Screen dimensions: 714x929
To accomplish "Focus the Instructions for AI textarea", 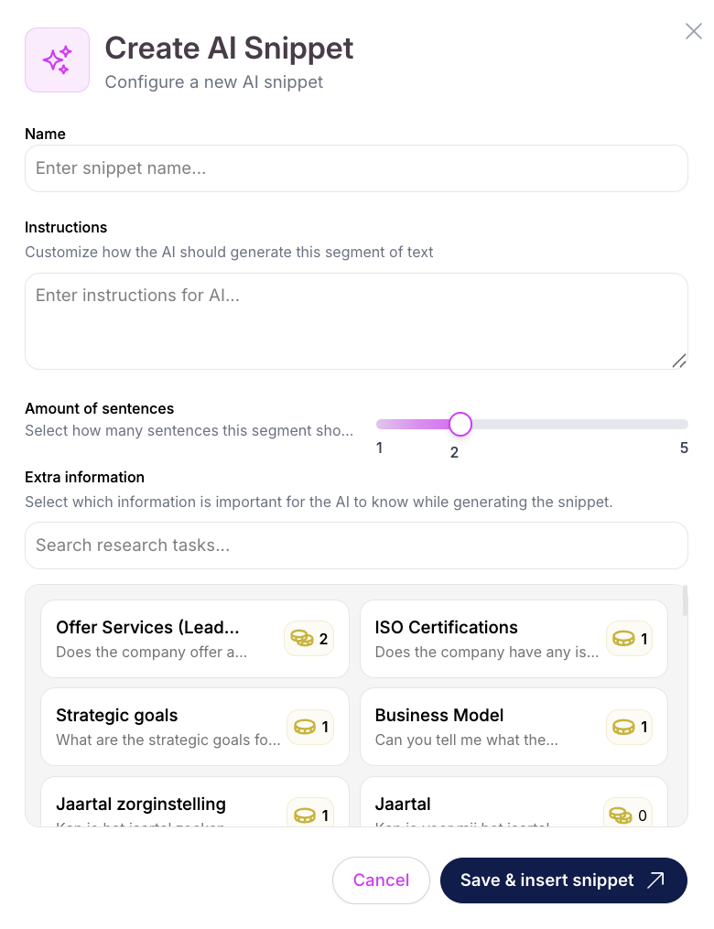I will coord(356,321).
